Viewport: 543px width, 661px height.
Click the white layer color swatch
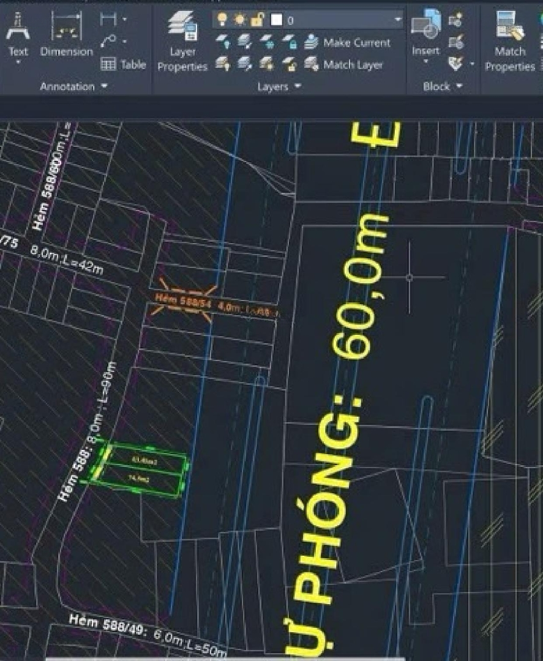point(277,20)
